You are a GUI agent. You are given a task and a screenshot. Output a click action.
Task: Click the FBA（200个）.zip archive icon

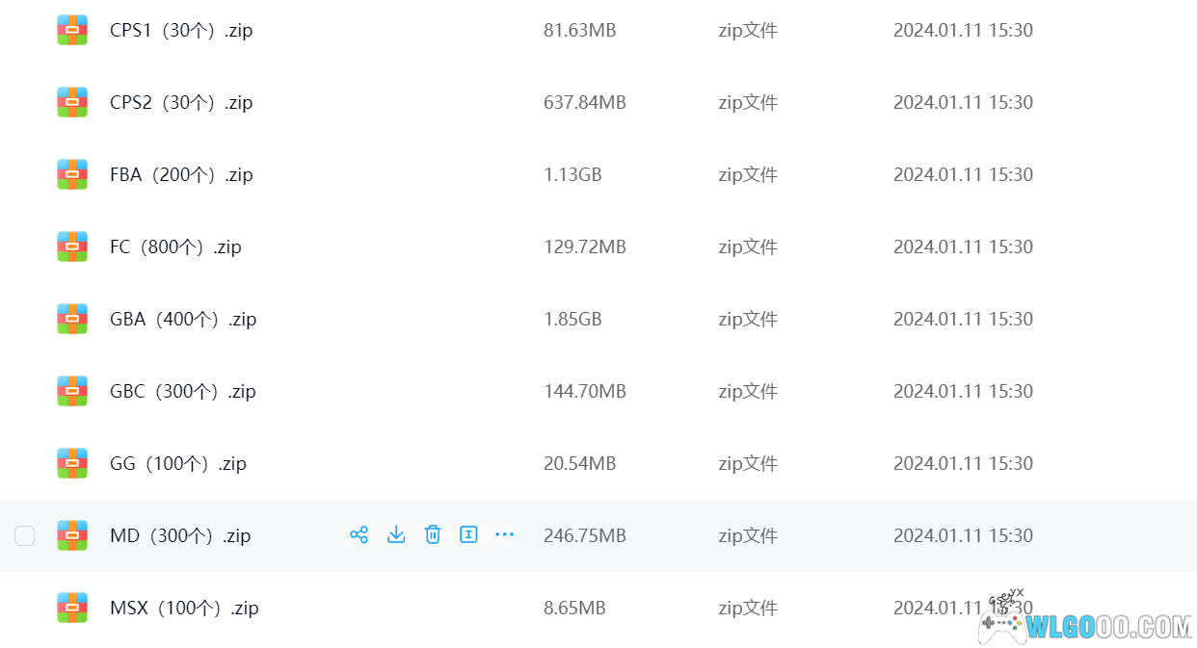(72, 174)
